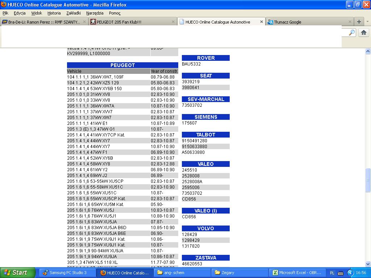Viewport: 371px width, 278px height.
Task: Open the Zakładki menu
Action: 73,13
